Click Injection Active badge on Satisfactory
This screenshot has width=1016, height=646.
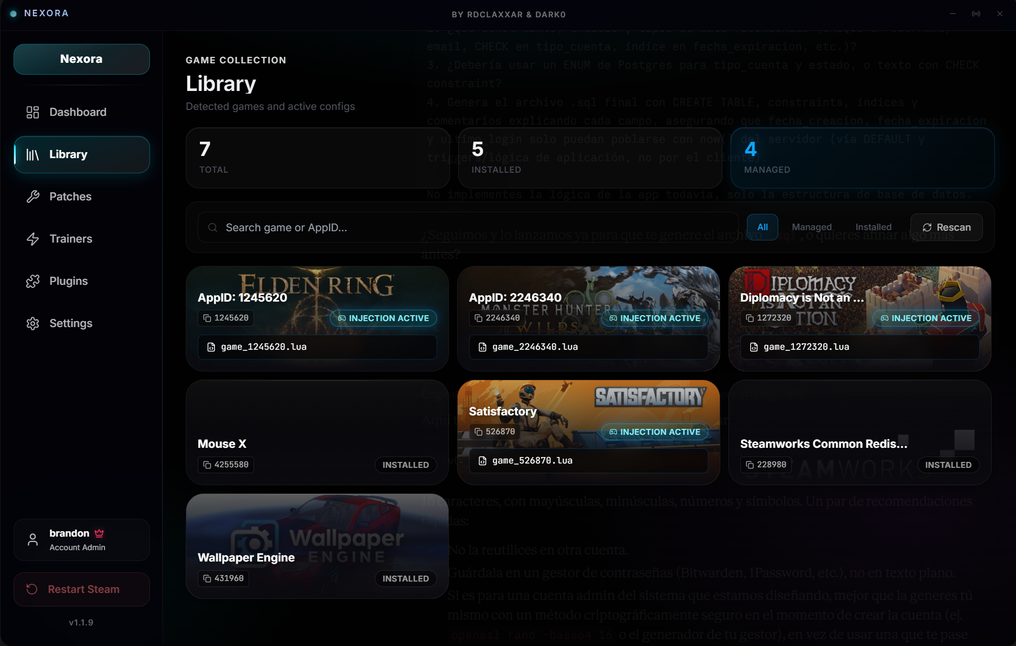pyautogui.click(x=655, y=432)
